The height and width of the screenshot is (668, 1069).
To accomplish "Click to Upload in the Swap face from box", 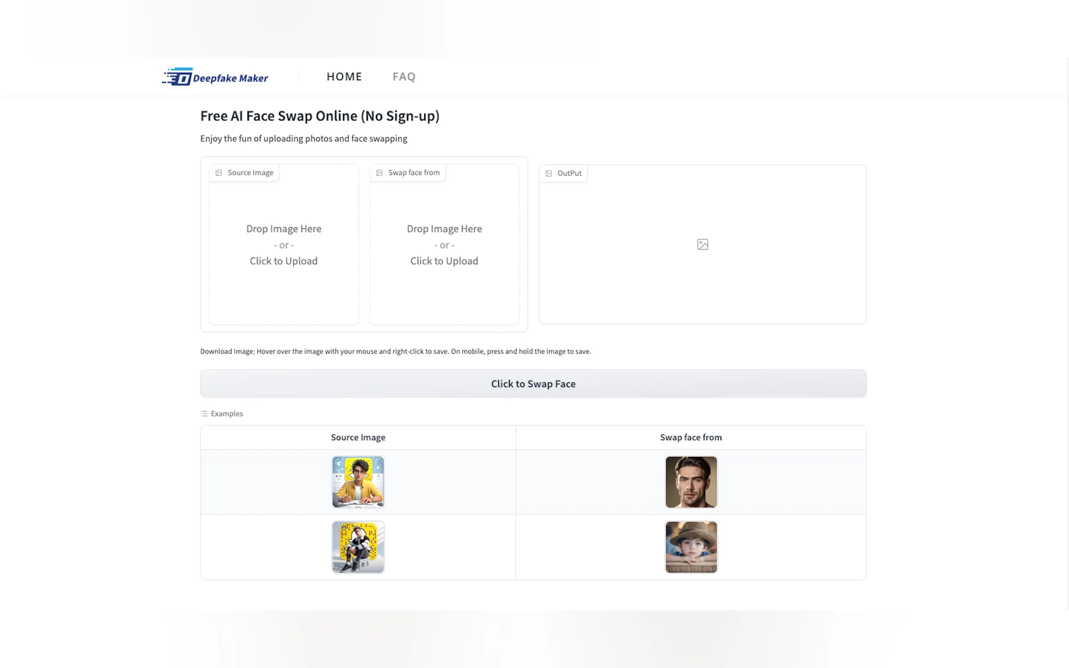I will click(444, 261).
